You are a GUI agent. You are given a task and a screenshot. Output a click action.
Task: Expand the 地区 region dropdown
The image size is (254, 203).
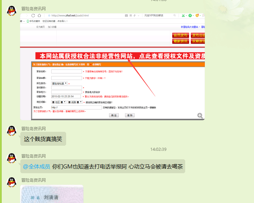59,102
